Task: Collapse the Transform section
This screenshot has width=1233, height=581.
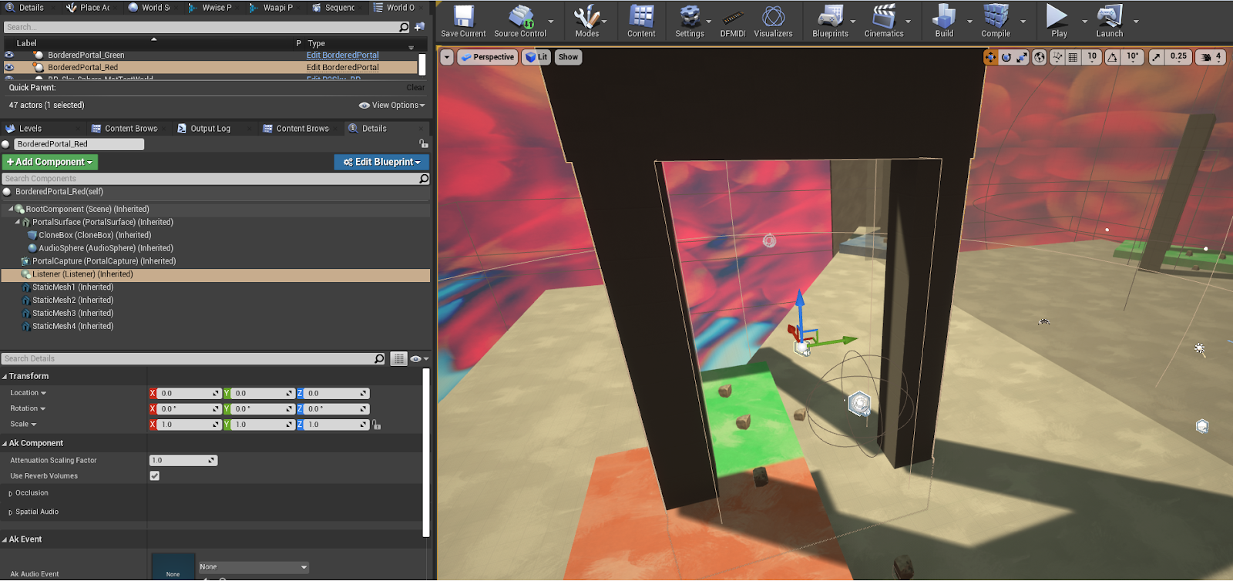Action: tap(5, 377)
